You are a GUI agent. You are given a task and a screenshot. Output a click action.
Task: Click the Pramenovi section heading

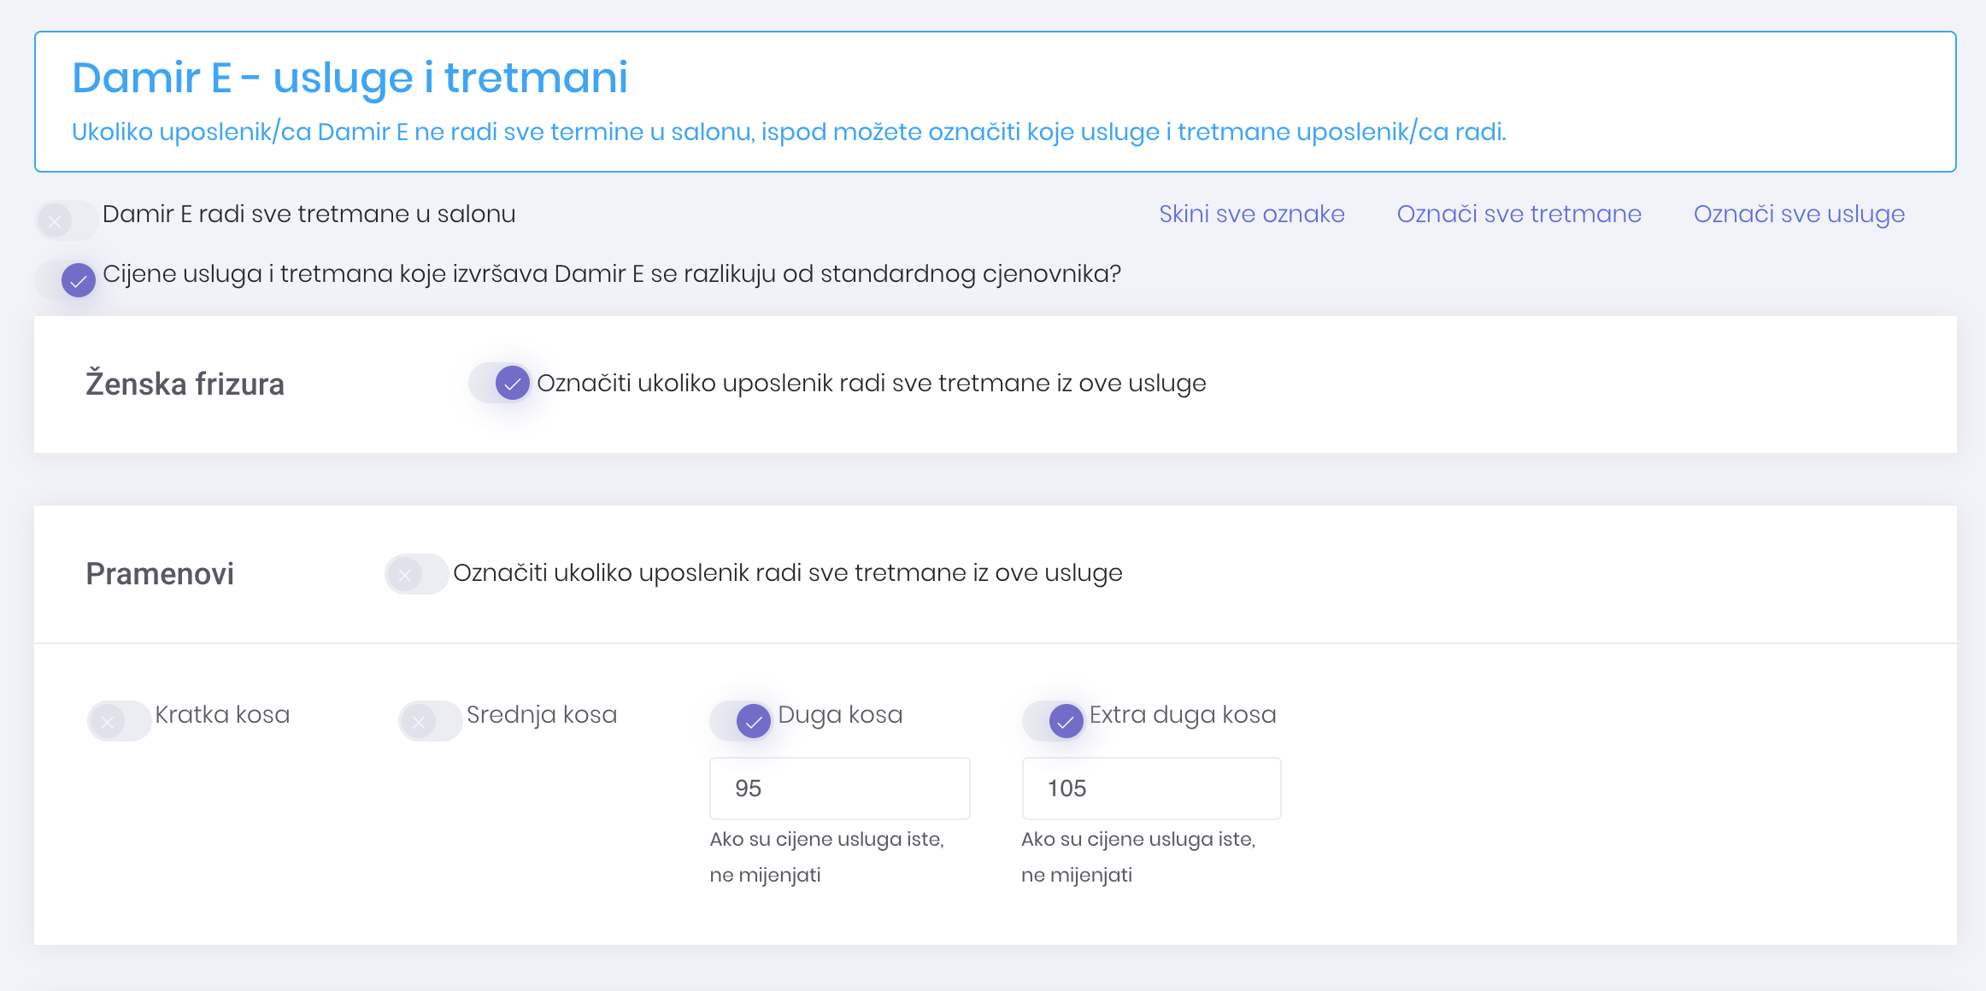(160, 573)
